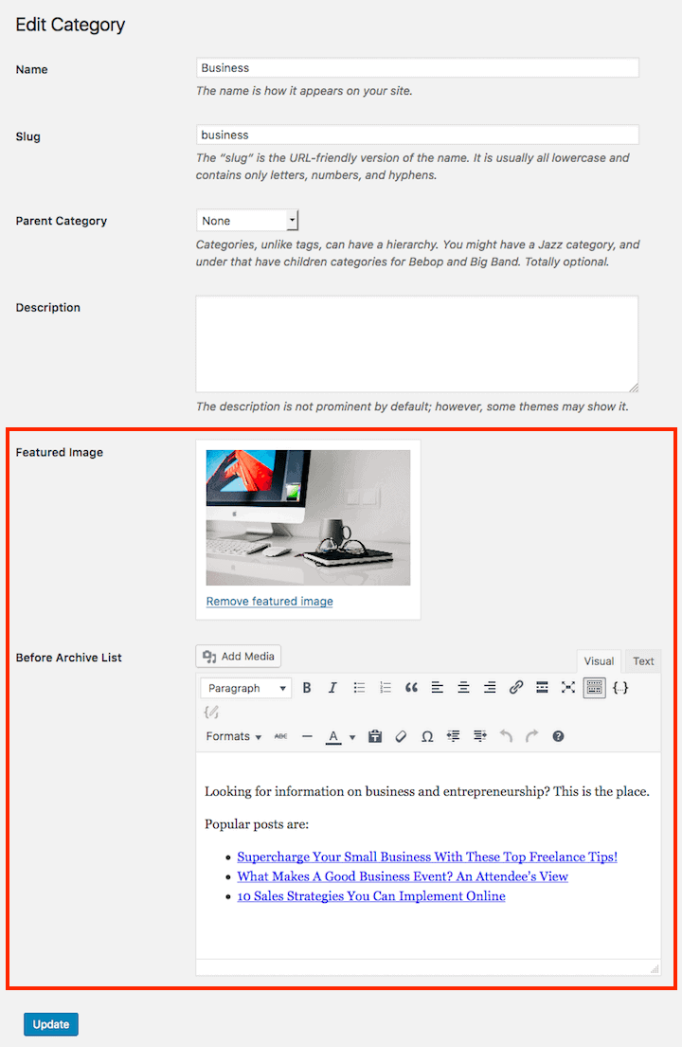Screen dimensions: 682x1047
Task: Click the featured image thumbnail
Action: tap(308, 517)
